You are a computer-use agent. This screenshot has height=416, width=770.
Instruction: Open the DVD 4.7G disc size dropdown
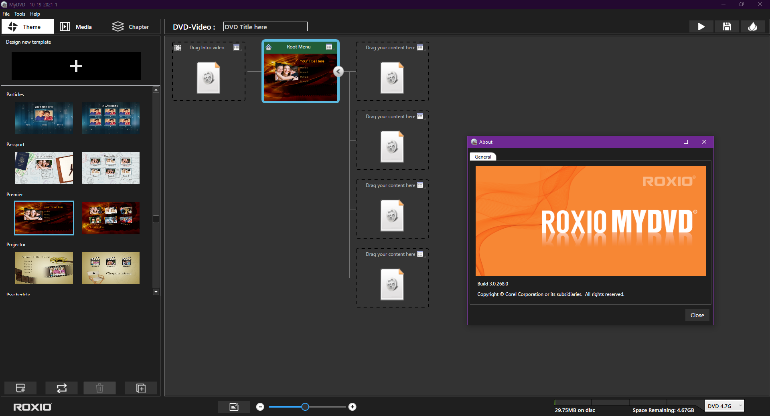point(725,406)
